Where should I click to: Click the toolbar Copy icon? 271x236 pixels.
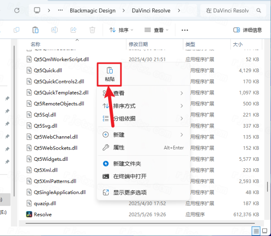click(x=17, y=30)
